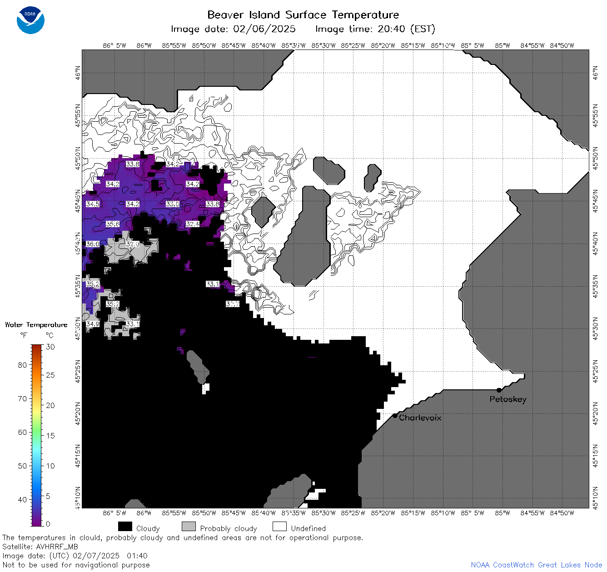This screenshot has width=607, height=572.
Task: Click the 50 tick on the Fahrenheit scale
Action: coord(22,466)
